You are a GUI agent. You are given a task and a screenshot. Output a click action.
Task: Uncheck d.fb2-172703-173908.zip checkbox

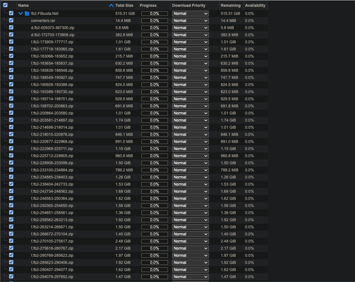point(11,35)
